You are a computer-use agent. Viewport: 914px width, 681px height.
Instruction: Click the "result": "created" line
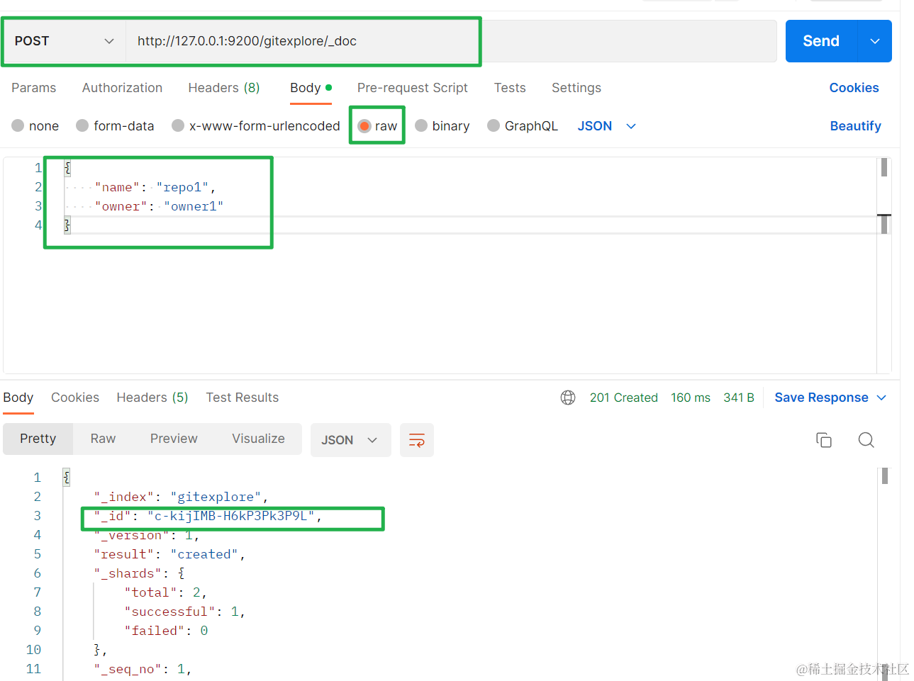[169, 554]
